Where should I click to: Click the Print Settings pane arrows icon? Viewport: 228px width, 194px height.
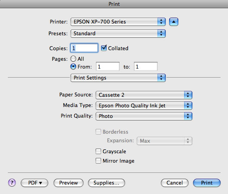tap(161, 78)
